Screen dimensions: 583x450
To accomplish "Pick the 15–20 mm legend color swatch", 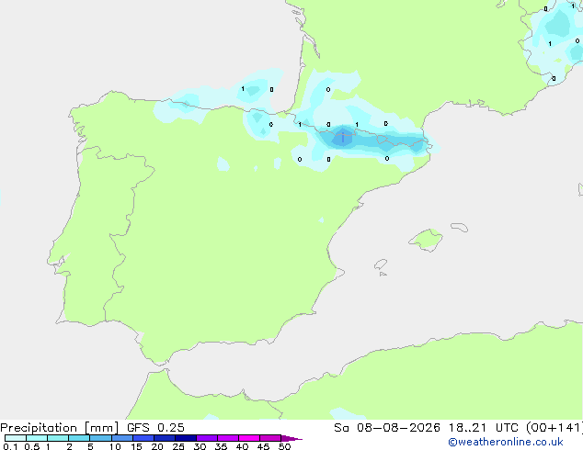I will point(143,438).
